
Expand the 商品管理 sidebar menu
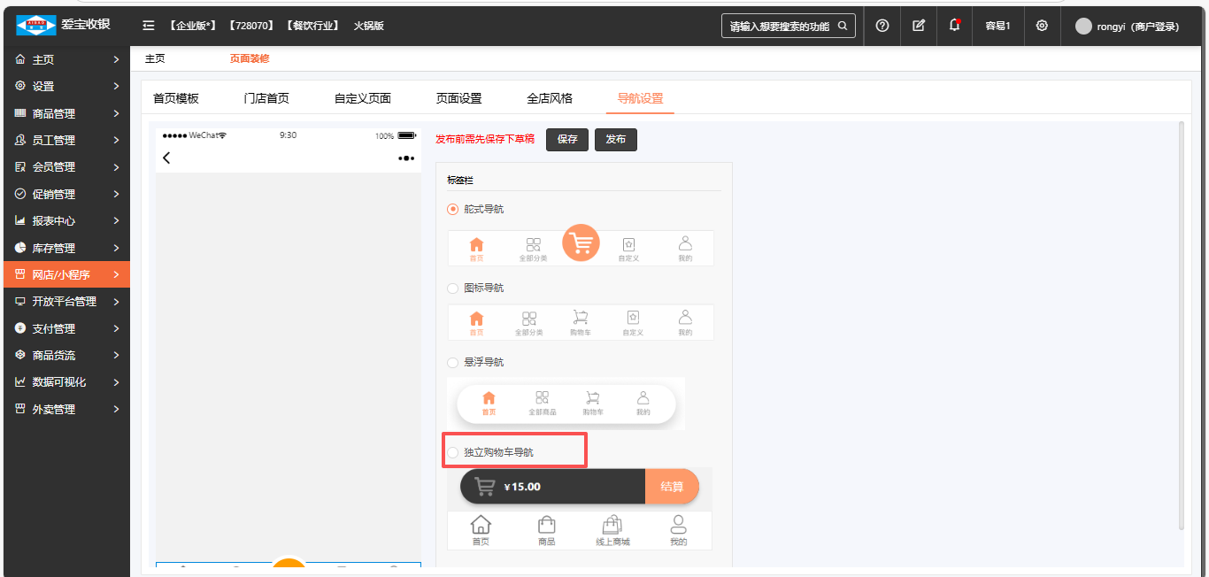pyautogui.click(x=66, y=113)
